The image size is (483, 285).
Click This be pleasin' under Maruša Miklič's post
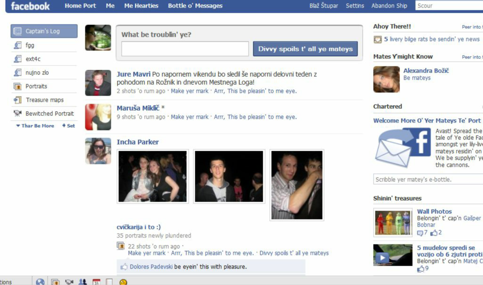[x=255, y=117]
